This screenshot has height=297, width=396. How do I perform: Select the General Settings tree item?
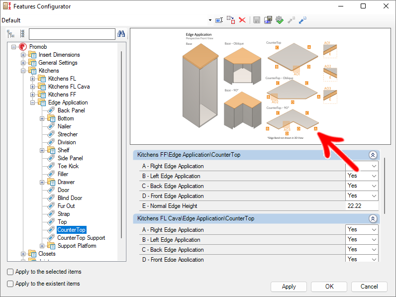coord(58,63)
